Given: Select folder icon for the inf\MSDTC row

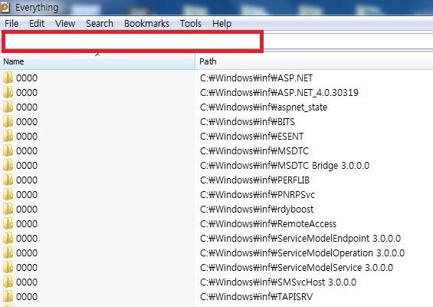Looking at the screenshot, I should click(8, 150).
